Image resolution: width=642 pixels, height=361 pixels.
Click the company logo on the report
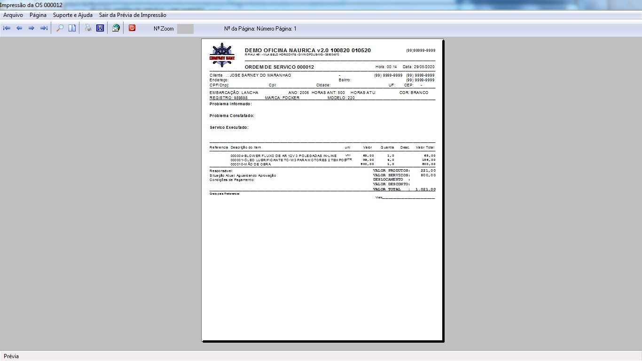point(222,55)
